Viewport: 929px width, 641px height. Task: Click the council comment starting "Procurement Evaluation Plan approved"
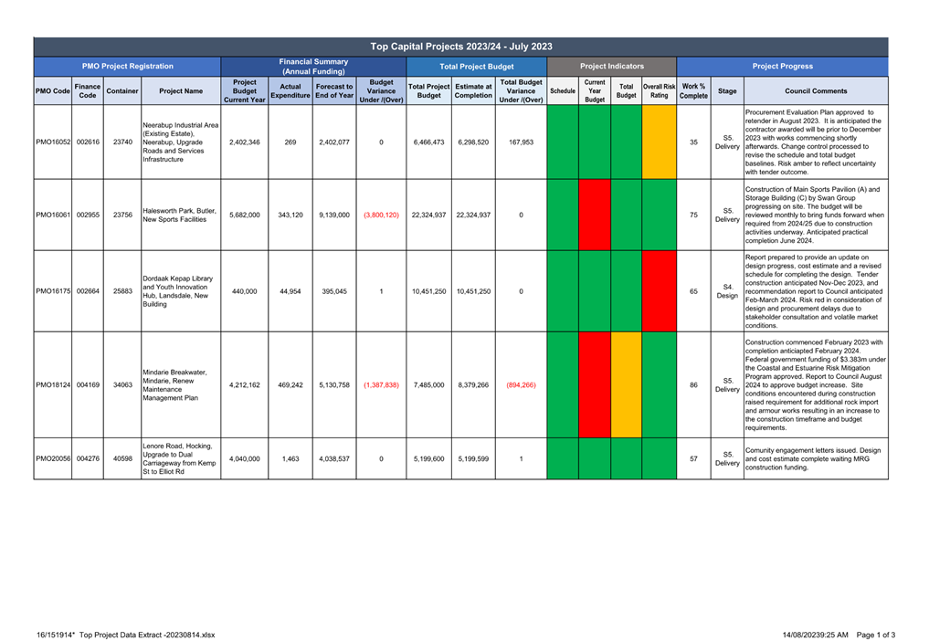click(x=814, y=142)
